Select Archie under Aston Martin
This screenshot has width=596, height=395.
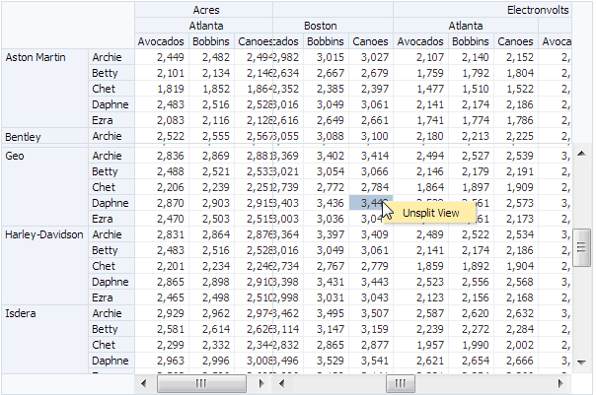tap(112, 57)
